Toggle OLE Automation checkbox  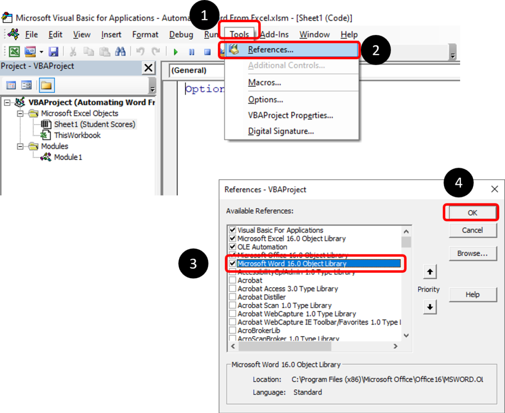coord(233,247)
